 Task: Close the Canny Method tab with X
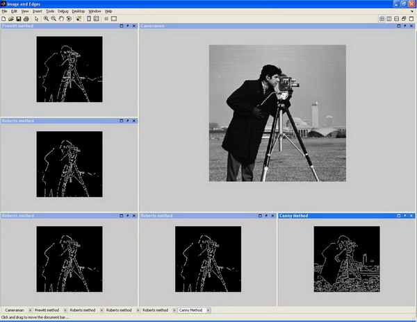click(208, 310)
